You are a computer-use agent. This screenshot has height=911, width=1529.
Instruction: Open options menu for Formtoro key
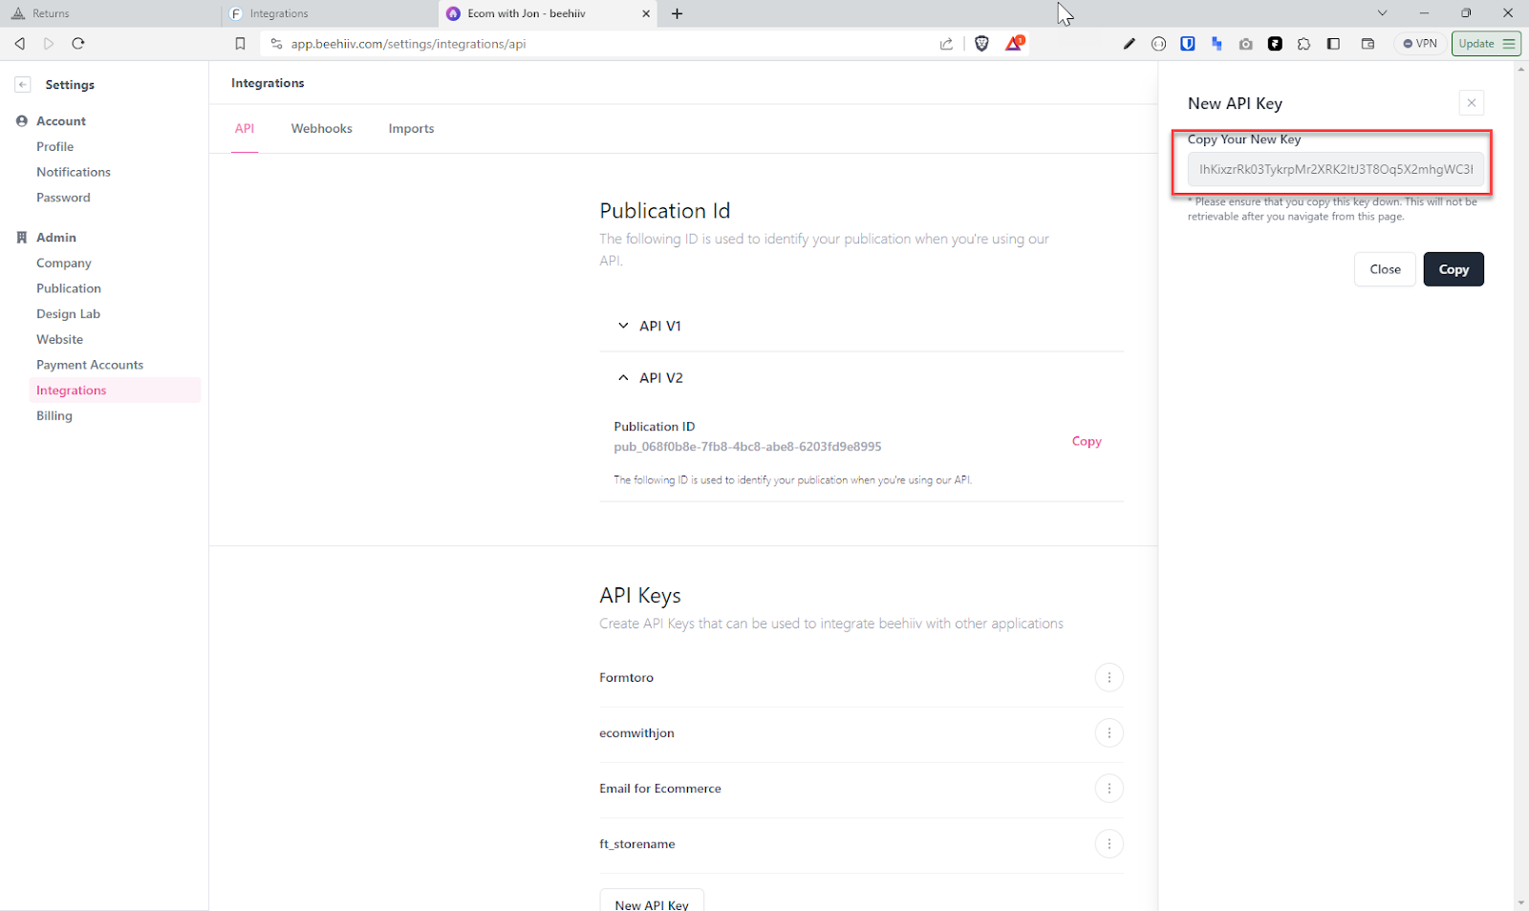(x=1109, y=678)
